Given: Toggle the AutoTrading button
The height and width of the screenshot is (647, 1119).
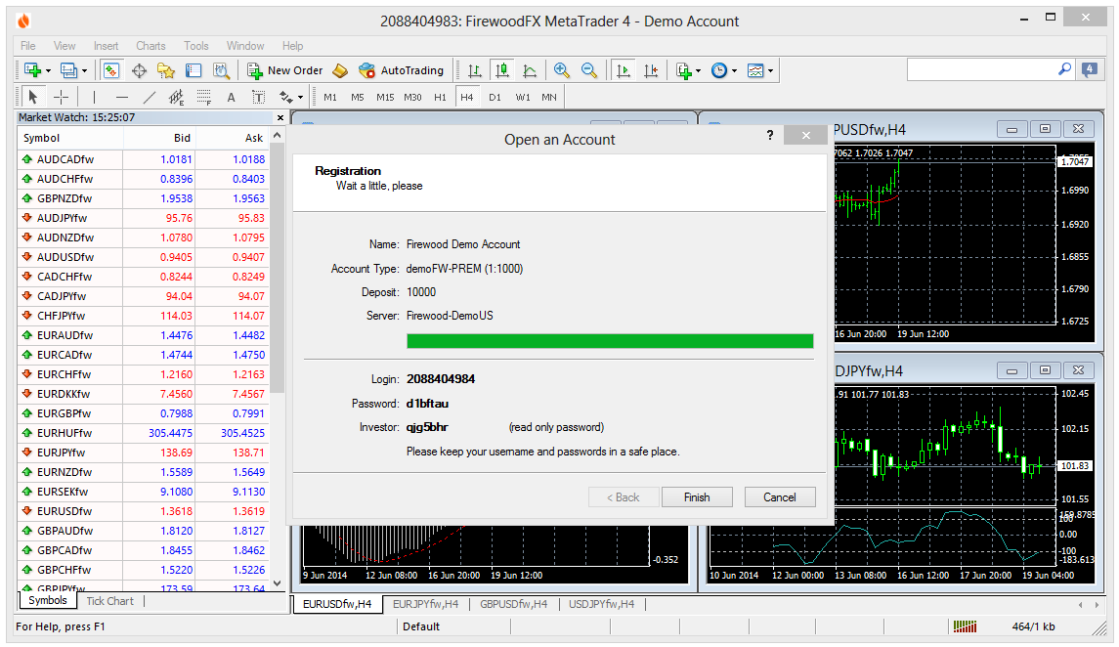Looking at the screenshot, I should pos(401,70).
